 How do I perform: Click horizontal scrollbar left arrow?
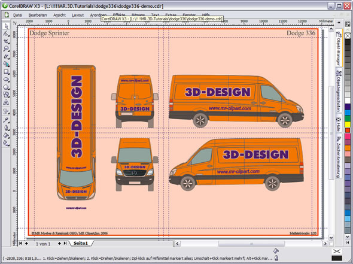point(178,244)
